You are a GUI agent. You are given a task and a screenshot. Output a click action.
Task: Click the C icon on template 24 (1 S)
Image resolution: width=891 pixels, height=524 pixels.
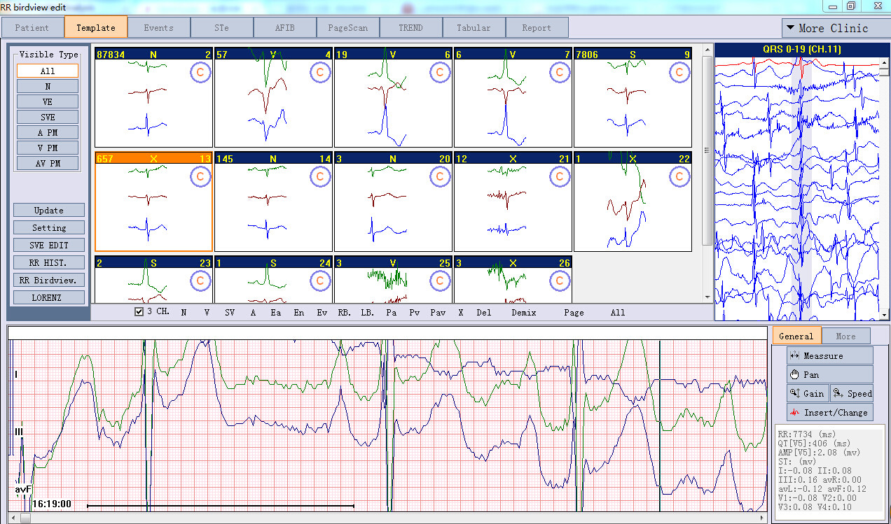click(320, 281)
